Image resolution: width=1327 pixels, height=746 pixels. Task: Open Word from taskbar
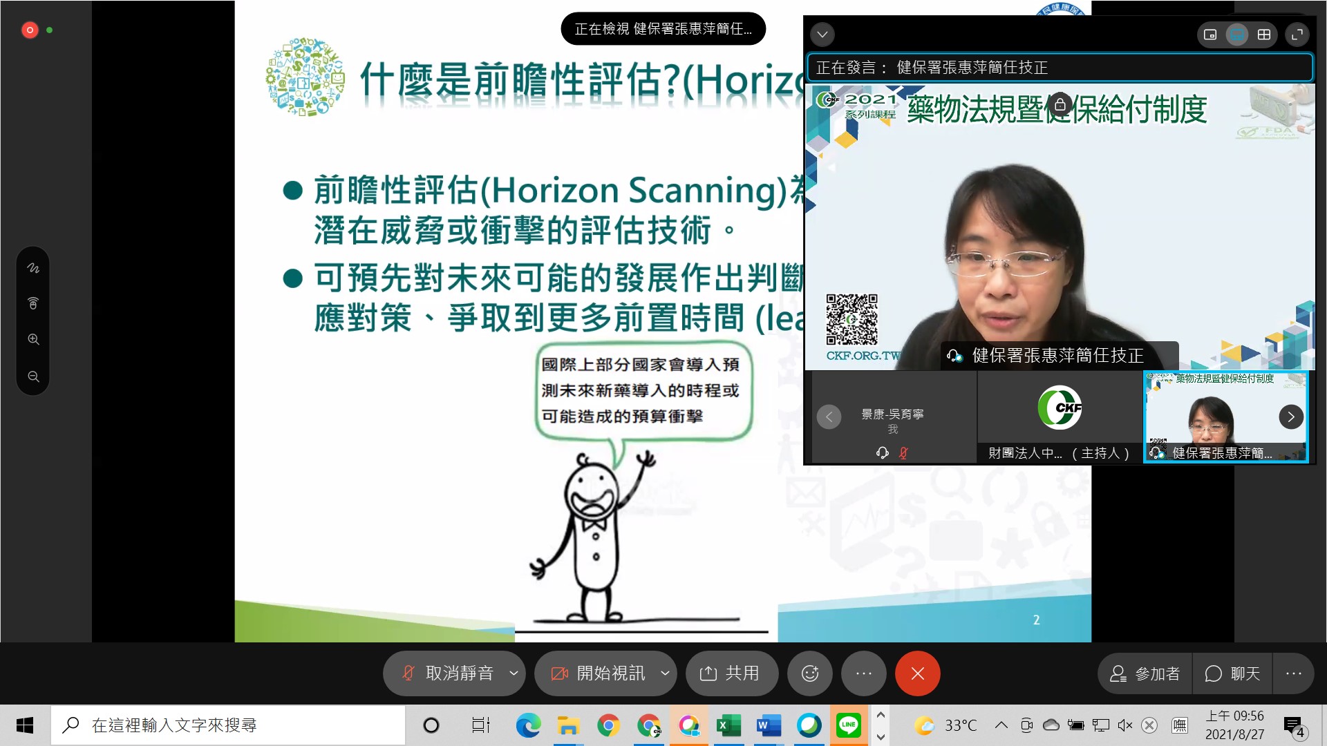(769, 725)
